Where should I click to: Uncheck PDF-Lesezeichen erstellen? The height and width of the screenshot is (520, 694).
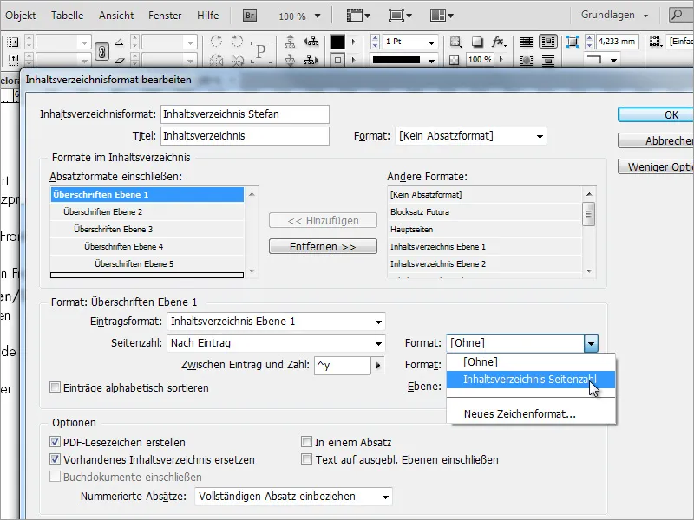55,442
